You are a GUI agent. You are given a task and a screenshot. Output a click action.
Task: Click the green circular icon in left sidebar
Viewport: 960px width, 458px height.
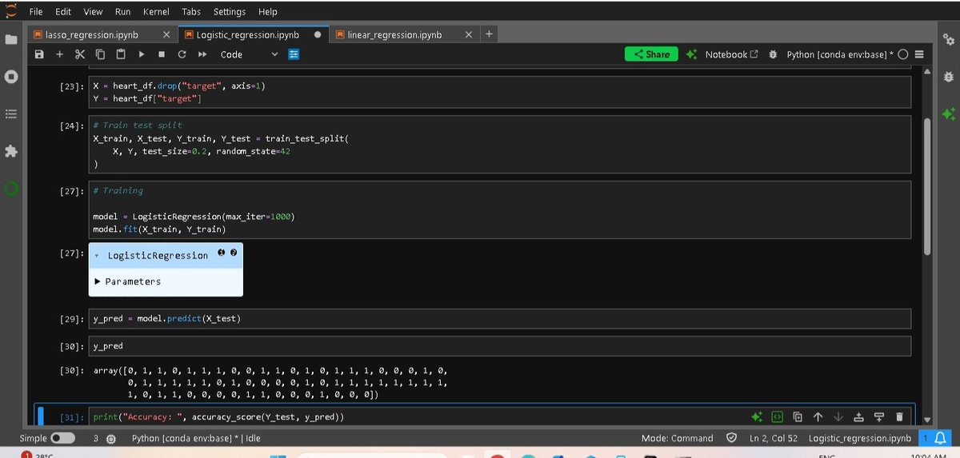(11, 189)
